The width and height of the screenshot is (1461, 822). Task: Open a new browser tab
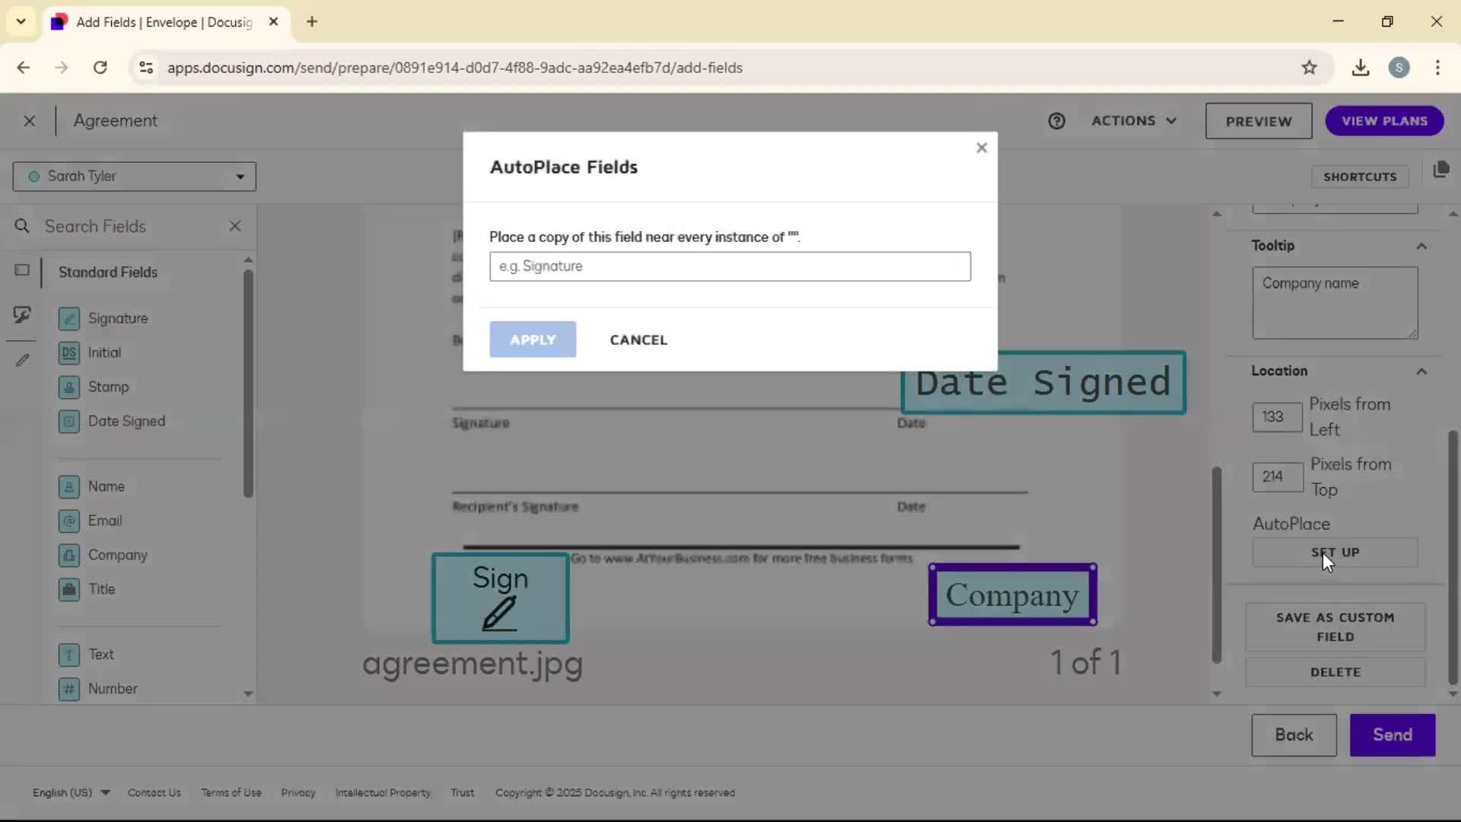(x=312, y=22)
